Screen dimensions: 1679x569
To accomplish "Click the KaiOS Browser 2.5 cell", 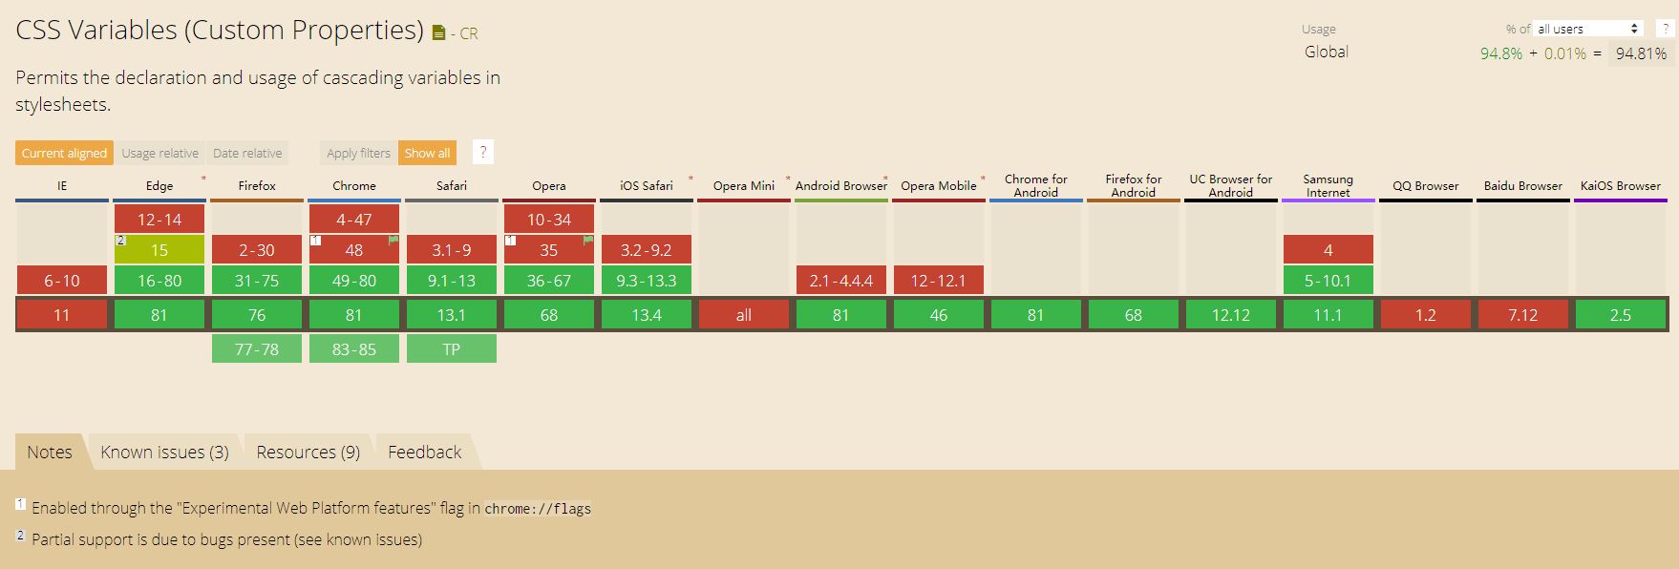I will (1621, 315).
